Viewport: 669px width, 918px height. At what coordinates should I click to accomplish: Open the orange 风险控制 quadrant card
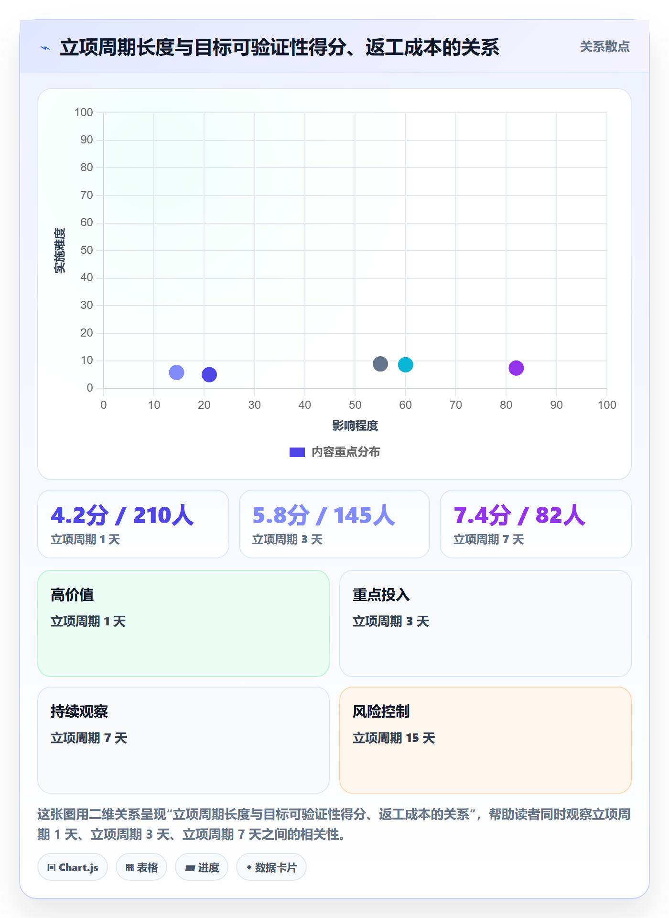pos(486,740)
